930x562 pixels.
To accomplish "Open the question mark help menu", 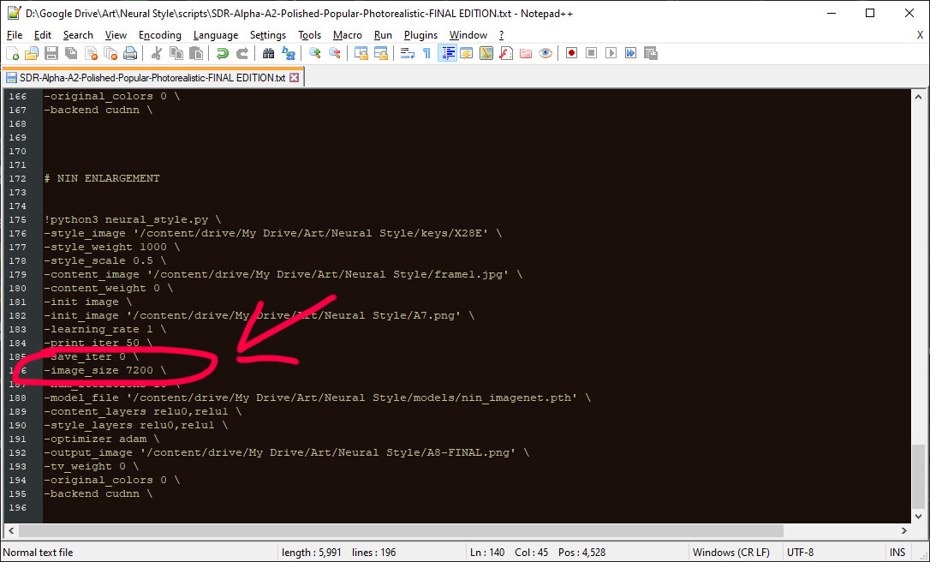I will pos(501,35).
